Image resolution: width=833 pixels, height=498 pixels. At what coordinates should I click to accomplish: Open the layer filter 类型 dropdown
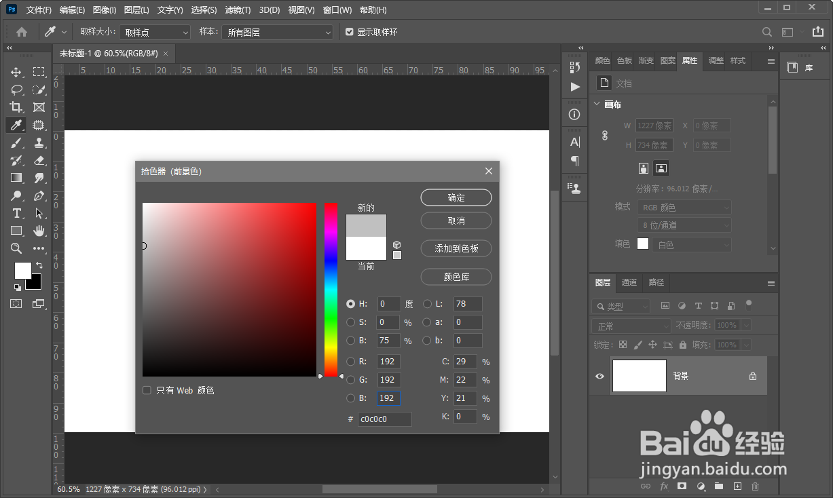(621, 306)
